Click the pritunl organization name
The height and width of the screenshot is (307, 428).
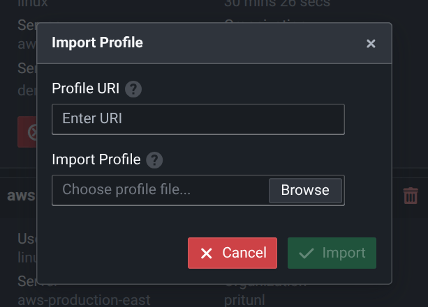[244, 299]
